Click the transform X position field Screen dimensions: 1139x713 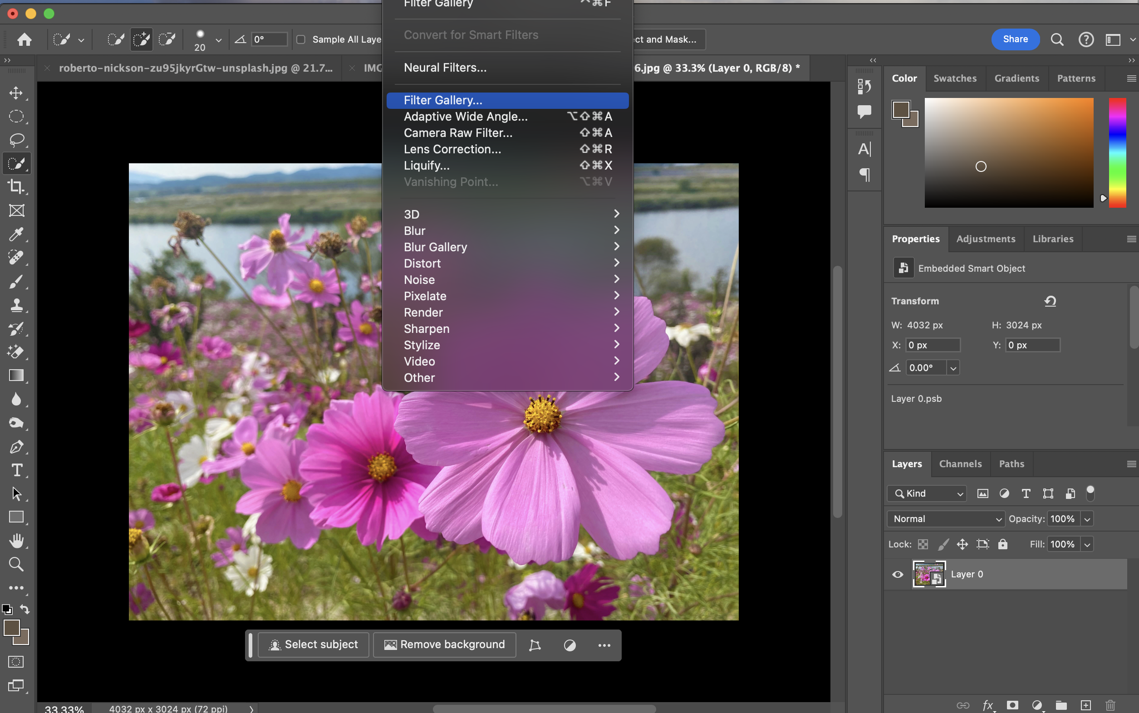click(x=933, y=345)
